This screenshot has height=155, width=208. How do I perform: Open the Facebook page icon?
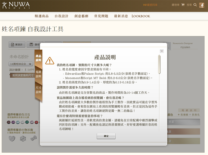click(x=202, y=5)
